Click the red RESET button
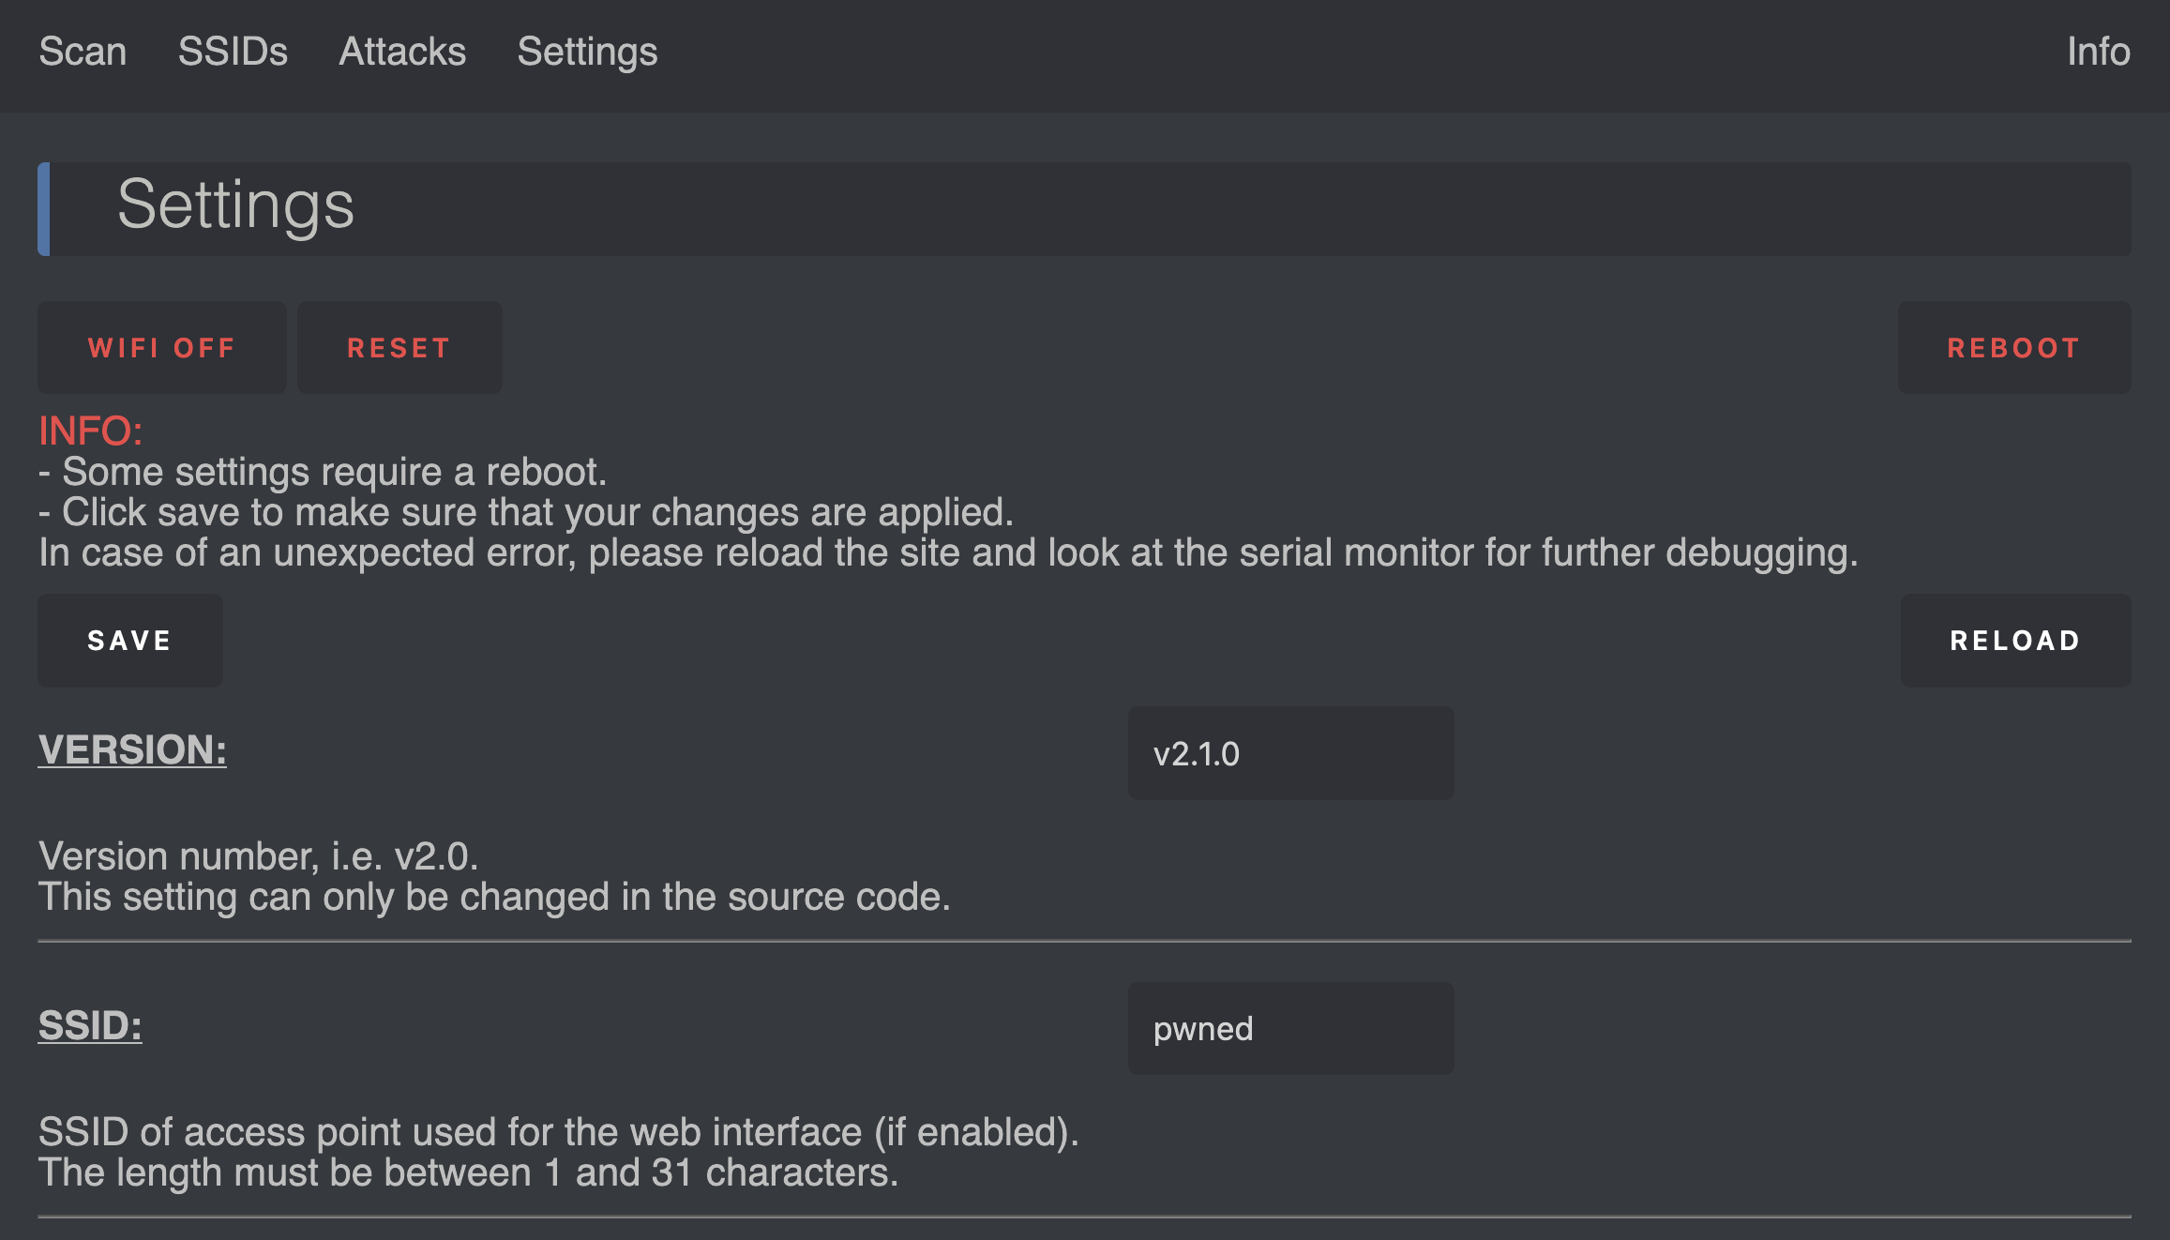Image resolution: width=2170 pixels, height=1240 pixels. (x=399, y=348)
